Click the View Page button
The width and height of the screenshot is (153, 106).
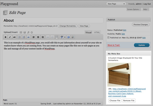pyautogui.click(x=84, y=26)
